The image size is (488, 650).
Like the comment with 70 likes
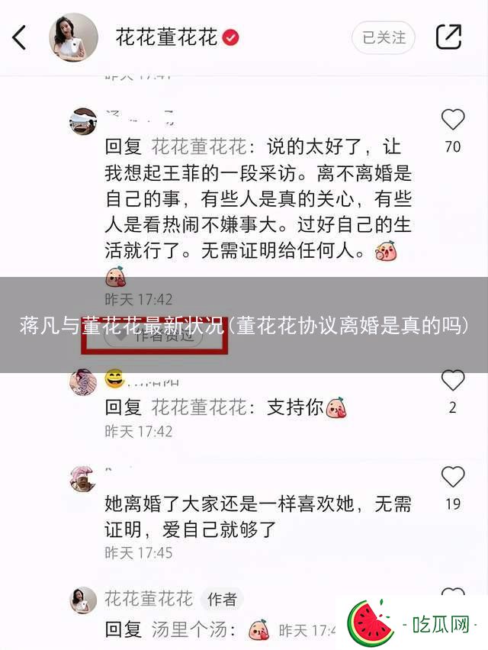pyautogui.click(x=453, y=119)
